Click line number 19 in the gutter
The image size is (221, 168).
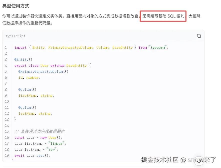point(7,155)
